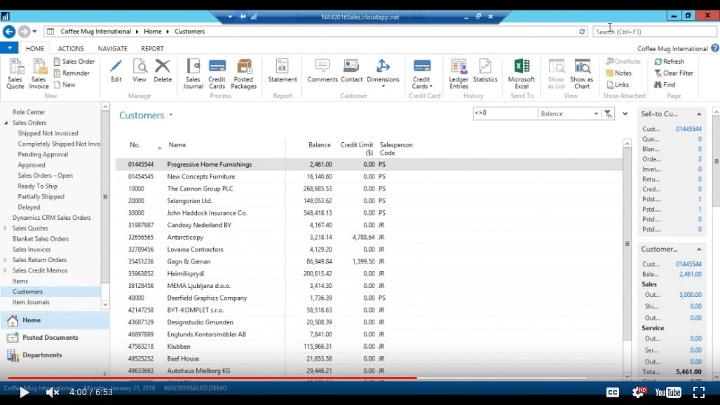The width and height of the screenshot is (720, 405).
Task: Expand the Sales Quotes tree node
Action: tap(6, 228)
